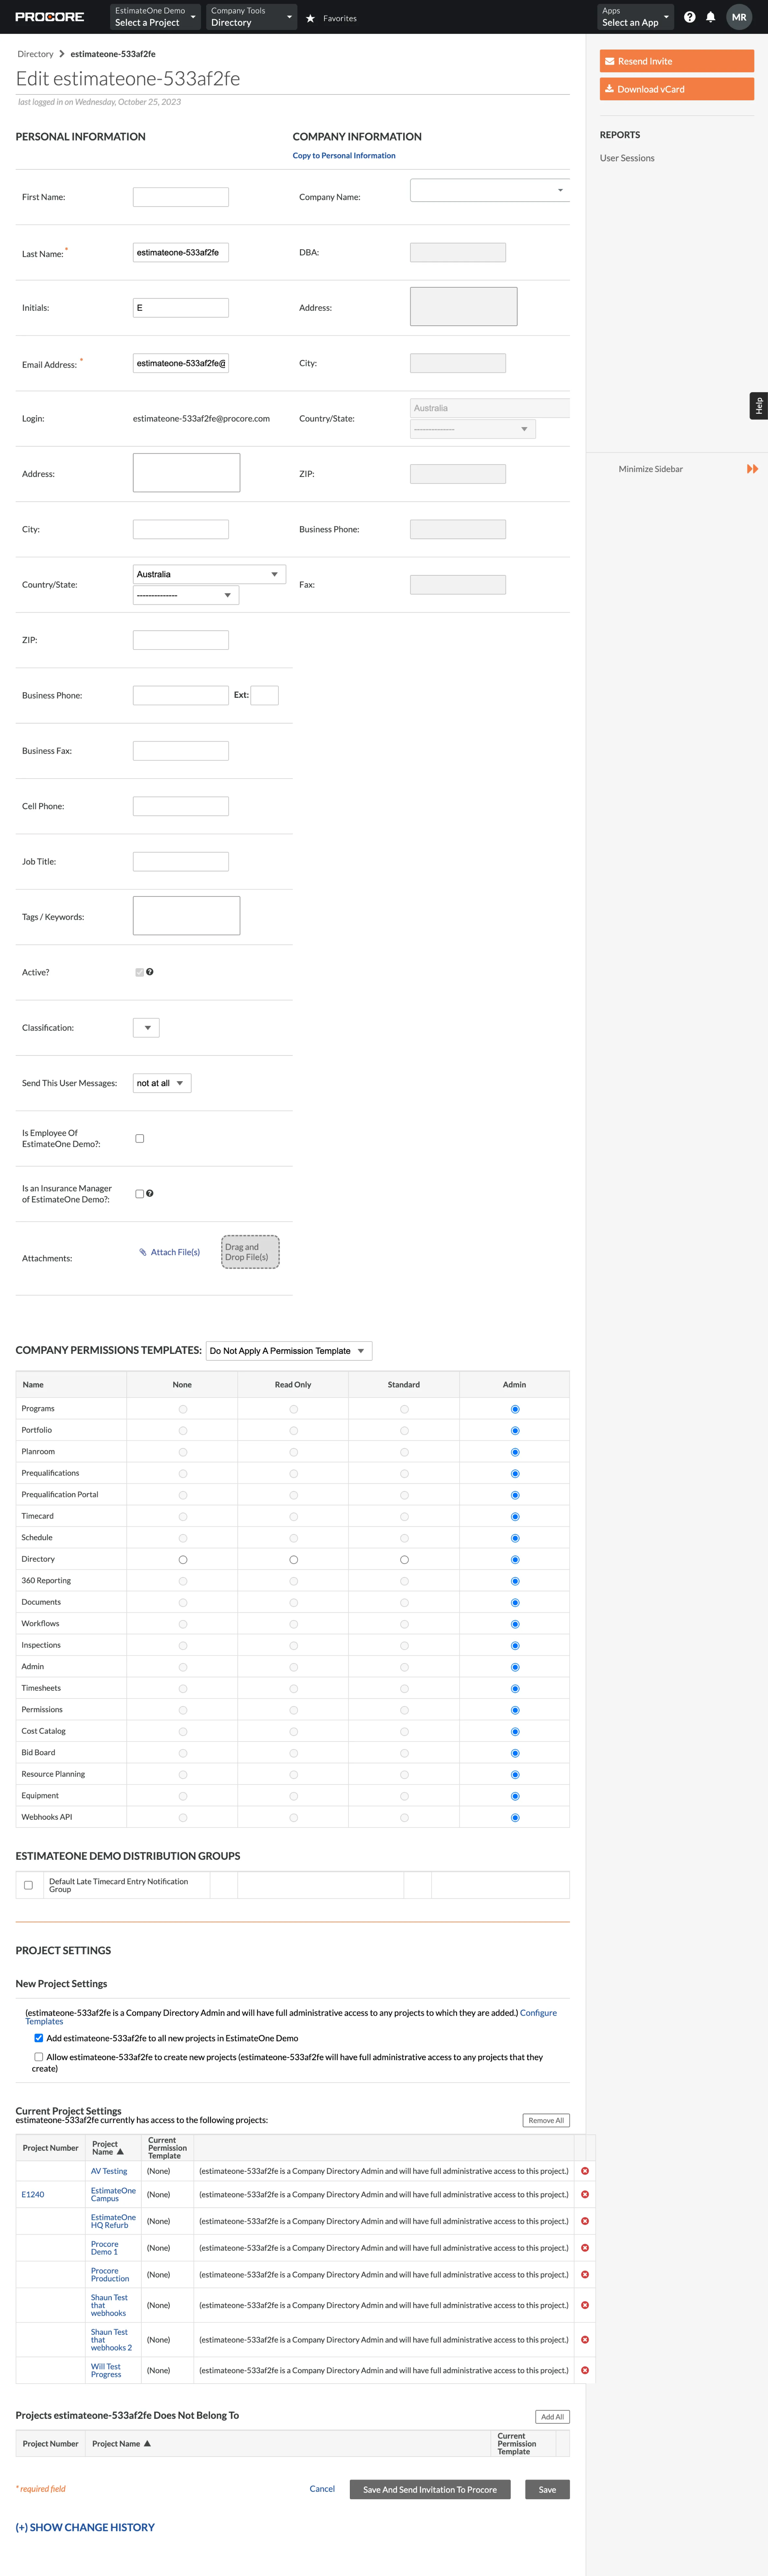
Task: Check Default Late Timecard Entry Notification Group
Action: [28, 1885]
